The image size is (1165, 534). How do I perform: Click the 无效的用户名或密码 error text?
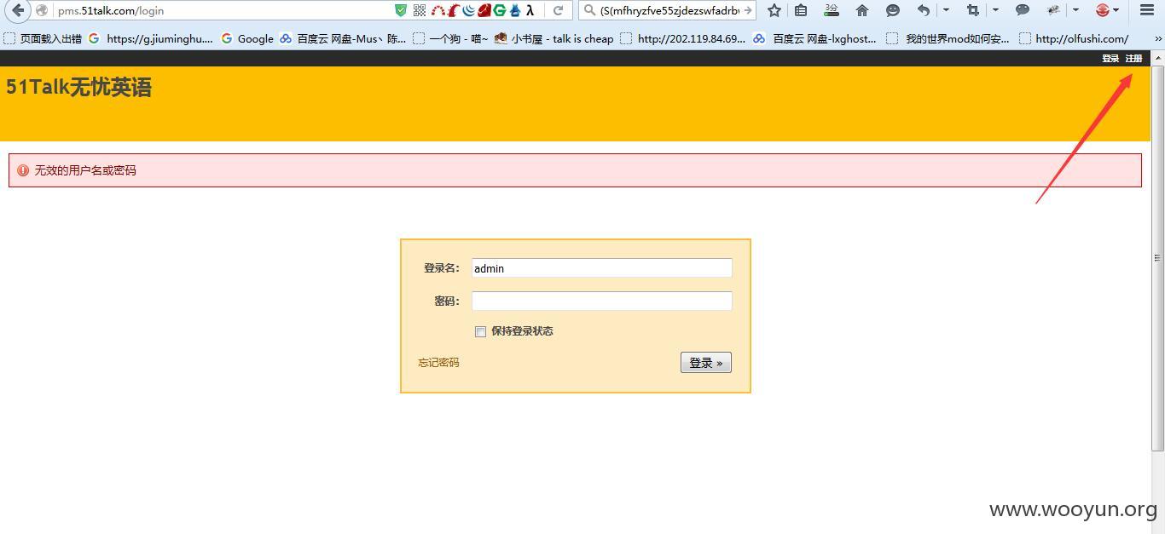click(x=85, y=170)
